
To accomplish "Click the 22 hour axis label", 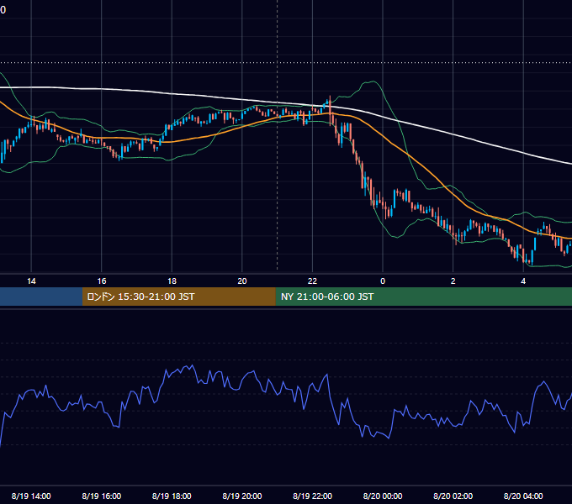I will click(x=312, y=281).
